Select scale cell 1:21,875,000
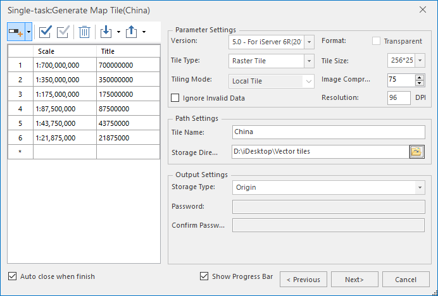 [65, 138]
